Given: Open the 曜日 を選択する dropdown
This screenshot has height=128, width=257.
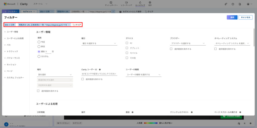Looking at the screenshot, I should (99, 43).
